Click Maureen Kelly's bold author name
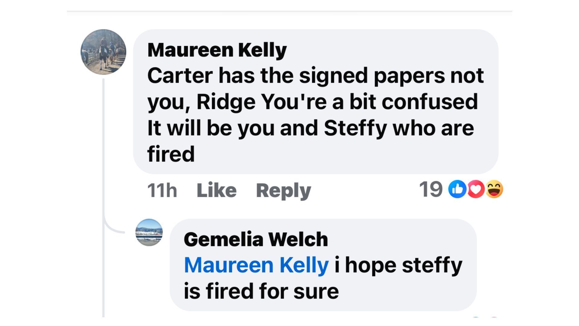Image resolution: width=579 pixels, height=326 pixels. pyautogui.click(x=217, y=50)
